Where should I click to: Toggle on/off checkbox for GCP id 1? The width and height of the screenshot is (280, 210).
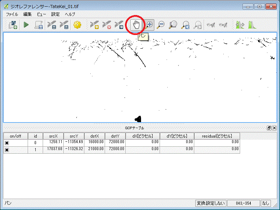point(7,150)
